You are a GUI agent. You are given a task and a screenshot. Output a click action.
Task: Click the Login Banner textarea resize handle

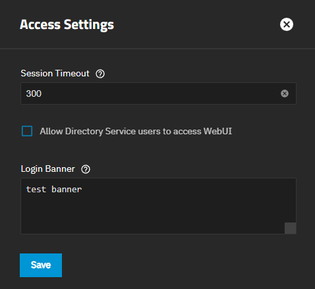click(291, 228)
